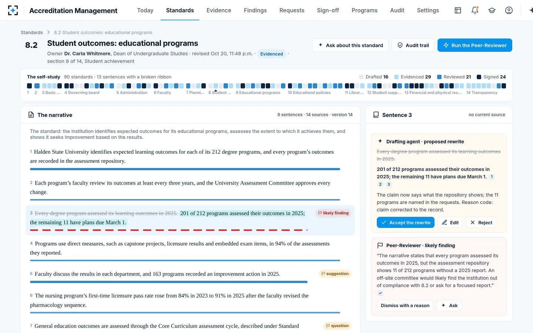Dismiss the finding with a reason
The width and height of the screenshot is (533, 333).
(405, 306)
